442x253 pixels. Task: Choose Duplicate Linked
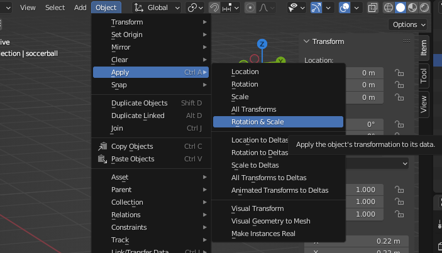[151, 116]
